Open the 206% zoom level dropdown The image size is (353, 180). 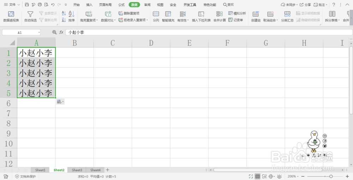(293, 176)
